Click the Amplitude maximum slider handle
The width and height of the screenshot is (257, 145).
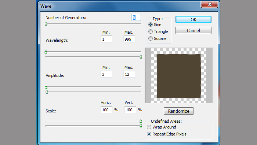click(x=47, y=92)
